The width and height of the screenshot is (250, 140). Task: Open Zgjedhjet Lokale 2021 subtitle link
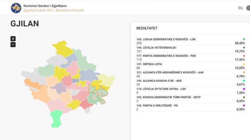pyautogui.click(x=53, y=10)
